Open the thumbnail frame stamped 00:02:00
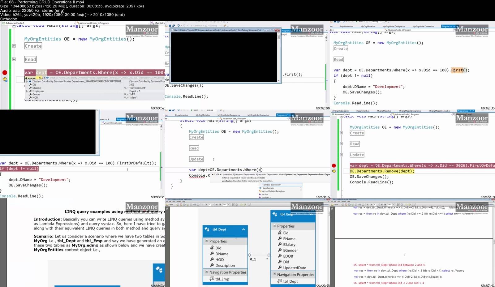This screenshot has height=287, width=495. pos(247,65)
